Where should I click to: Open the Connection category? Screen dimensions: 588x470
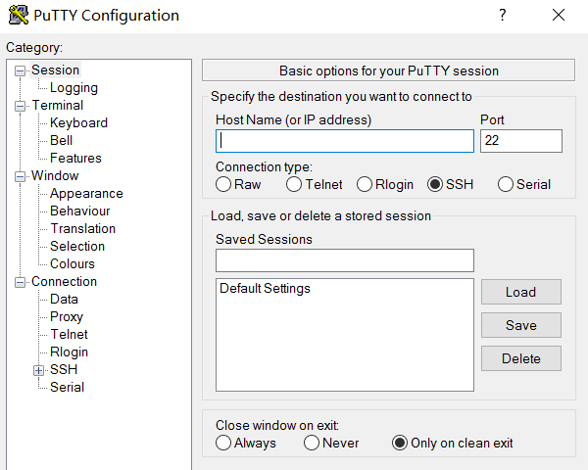[64, 281]
